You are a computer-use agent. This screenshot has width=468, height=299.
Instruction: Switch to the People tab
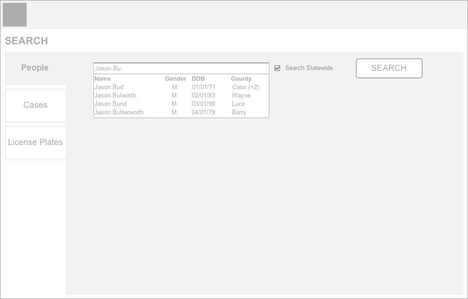tap(35, 68)
